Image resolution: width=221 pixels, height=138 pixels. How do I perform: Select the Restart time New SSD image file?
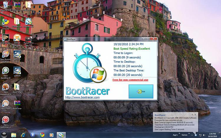(x=29, y=41)
